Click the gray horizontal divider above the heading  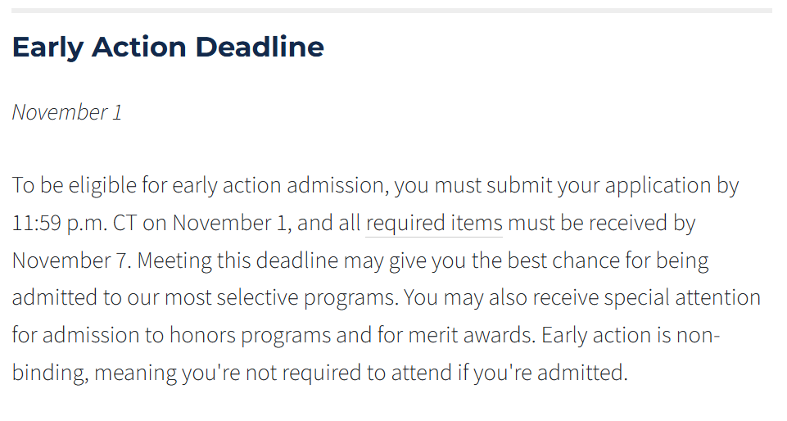click(391, 11)
